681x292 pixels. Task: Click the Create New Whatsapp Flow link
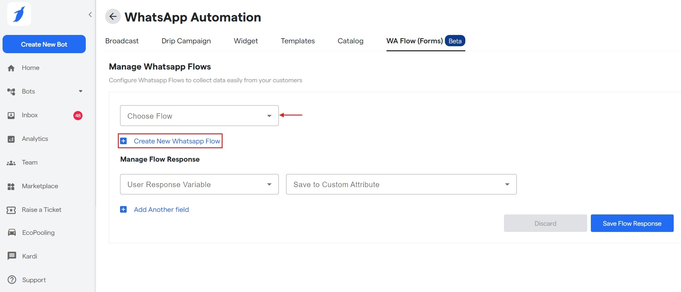coord(177,141)
